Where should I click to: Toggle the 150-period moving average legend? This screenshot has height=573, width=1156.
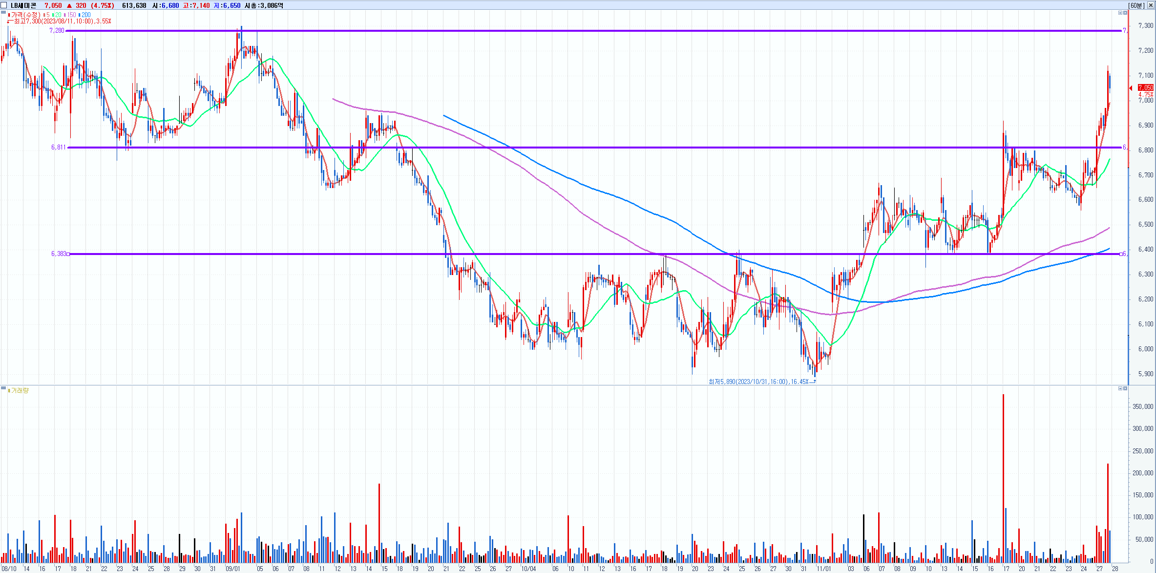pyautogui.click(x=71, y=15)
